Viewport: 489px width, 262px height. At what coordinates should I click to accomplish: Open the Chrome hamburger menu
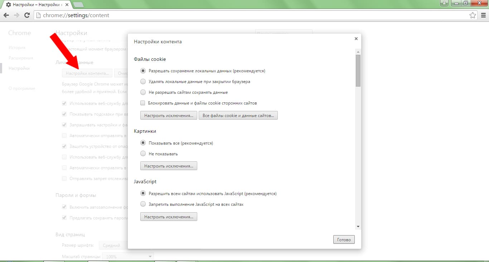(x=483, y=15)
